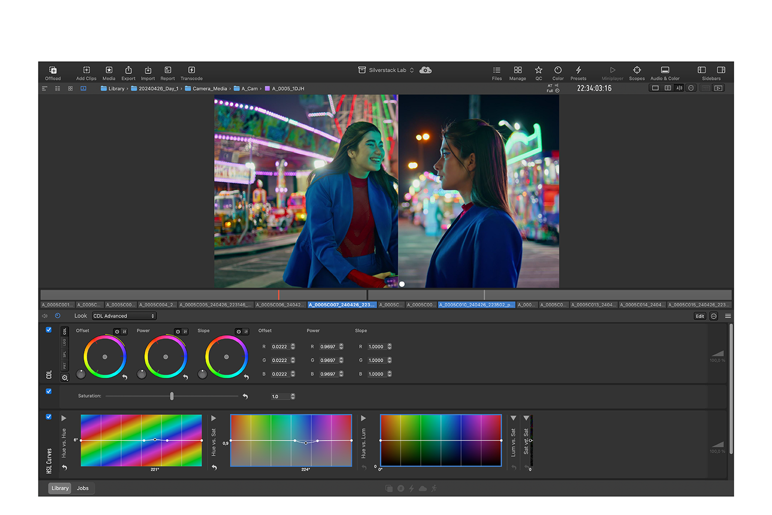
Task: Open the Color panel icon
Action: [x=557, y=70]
